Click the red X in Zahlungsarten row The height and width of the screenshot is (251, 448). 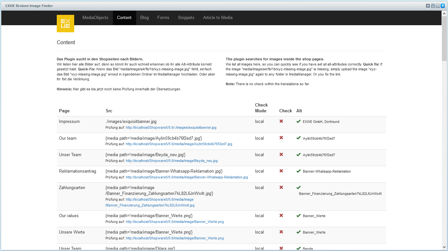(281, 187)
